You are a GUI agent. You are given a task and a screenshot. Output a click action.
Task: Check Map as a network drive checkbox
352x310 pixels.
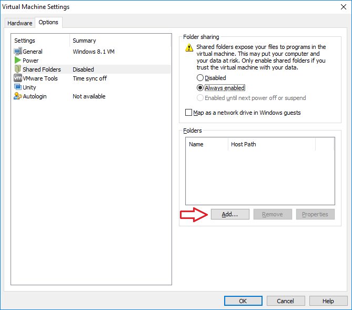(188, 112)
